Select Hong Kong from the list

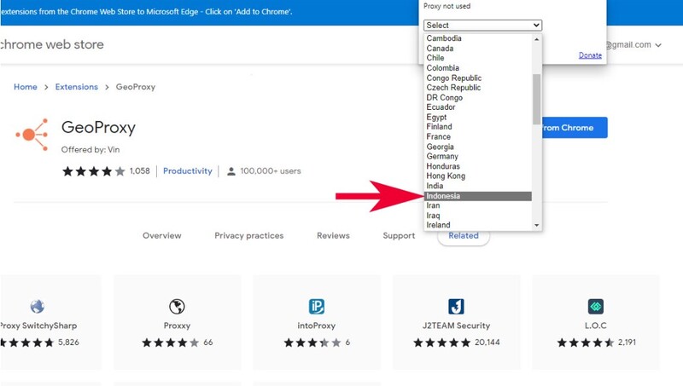tap(478, 176)
